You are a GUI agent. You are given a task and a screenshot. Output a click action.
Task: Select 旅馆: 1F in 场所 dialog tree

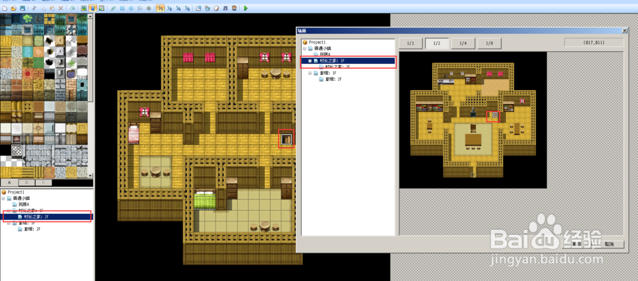(328, 73)
